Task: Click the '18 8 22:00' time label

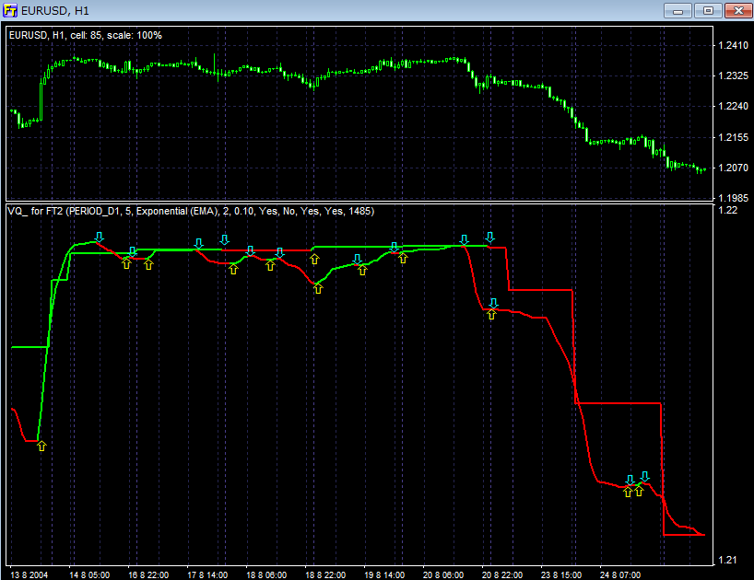Action: coord(325,574)
